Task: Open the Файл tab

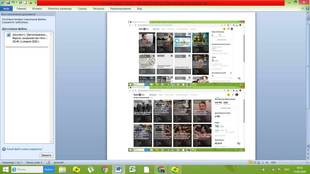Action: 6,9
